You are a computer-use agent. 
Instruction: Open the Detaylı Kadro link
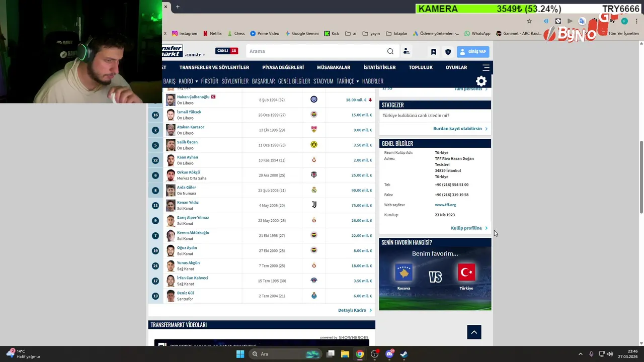[x=355, y=310]
